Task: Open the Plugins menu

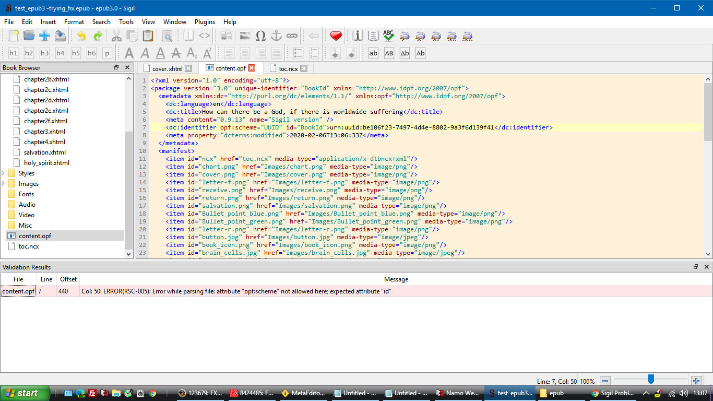Action: coord(205,22)
